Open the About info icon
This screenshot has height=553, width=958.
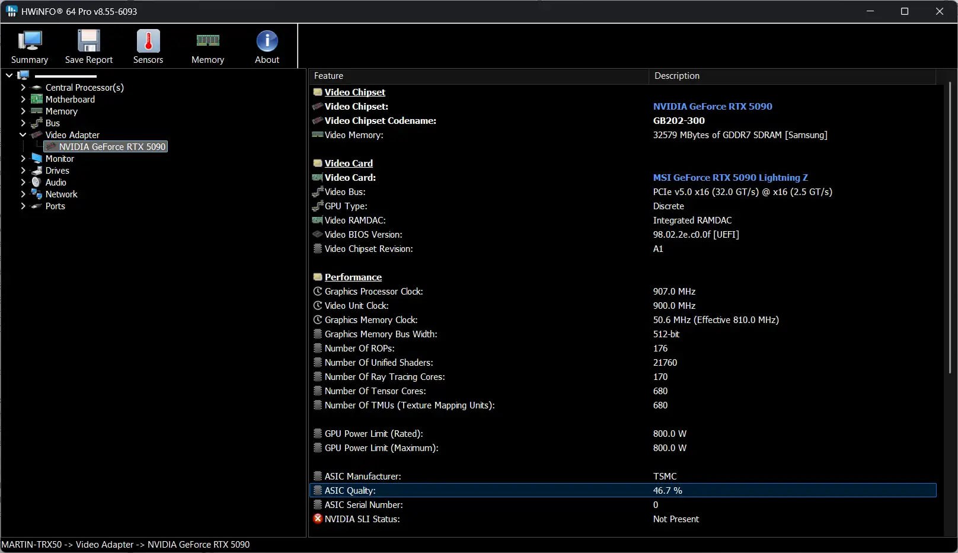[267, 40]
